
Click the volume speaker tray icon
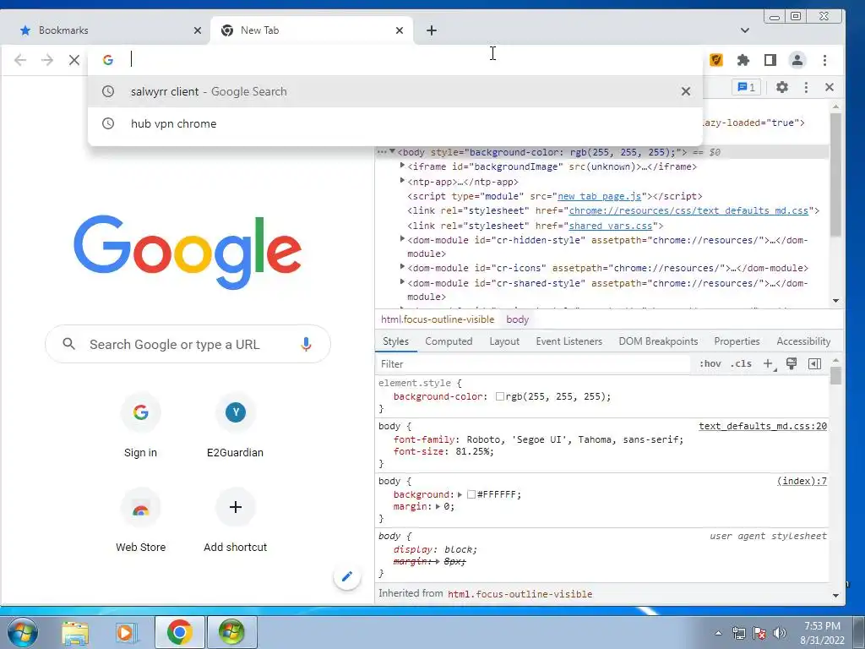click(780, 633)
